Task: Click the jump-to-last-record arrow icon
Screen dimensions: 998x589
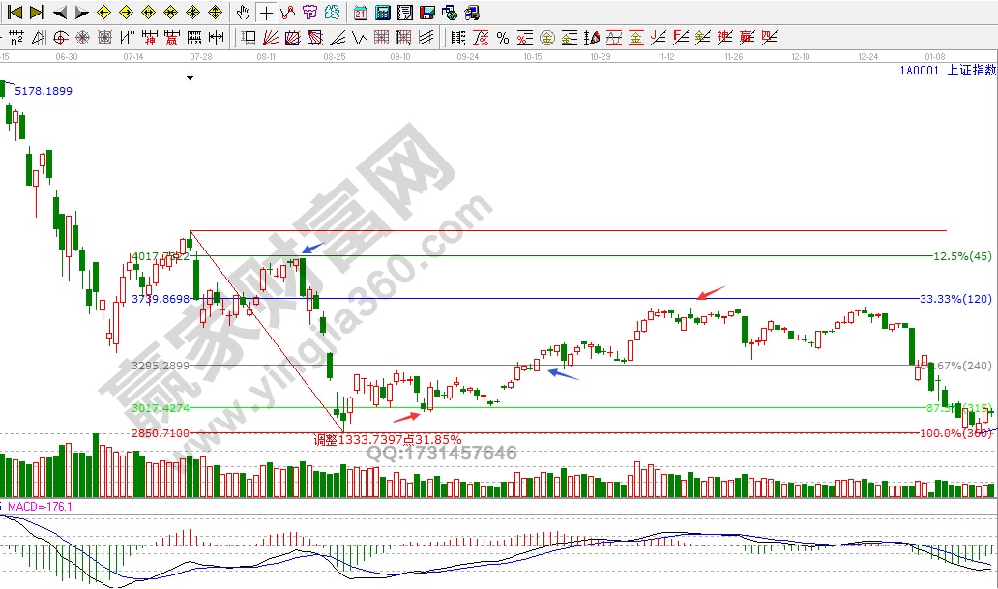Action: [37, 13]
